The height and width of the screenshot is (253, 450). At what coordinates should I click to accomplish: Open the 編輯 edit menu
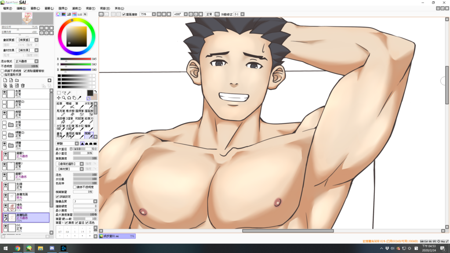21,8
